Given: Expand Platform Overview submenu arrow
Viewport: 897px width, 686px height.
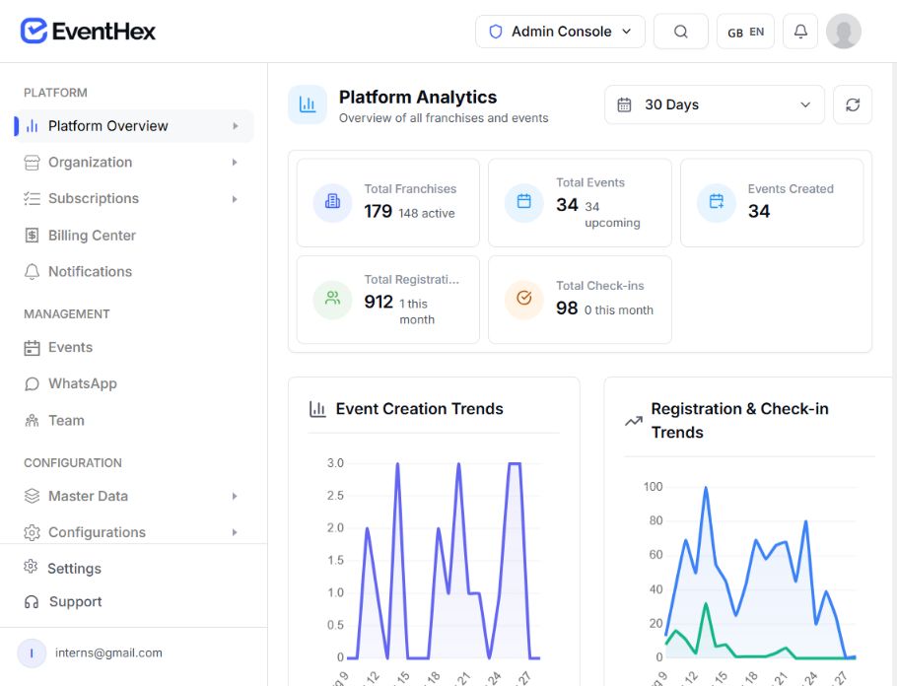Looking at the screenshot, I should [236, 126].
